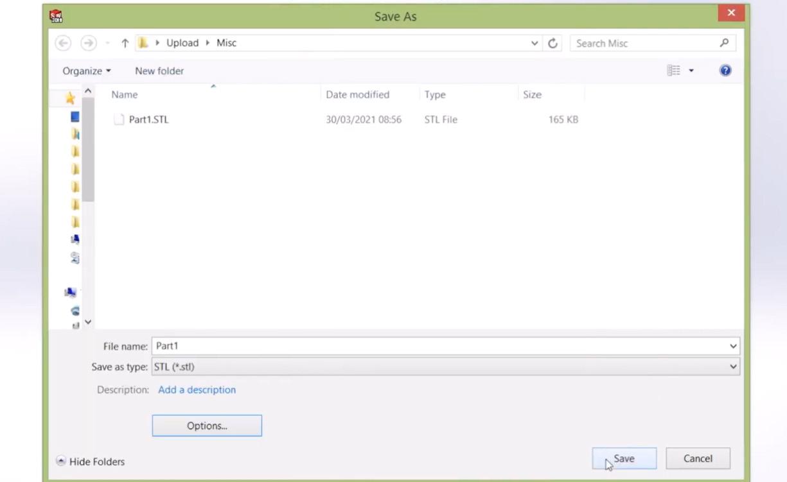Click the arrow between Upload and Misc
This screenshot has width=787, height=482.
click(208, 43)
